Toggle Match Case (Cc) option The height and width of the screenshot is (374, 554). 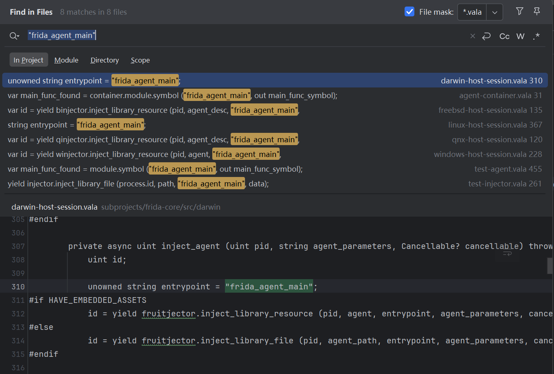pyautogui.click(x=504, y=36)
